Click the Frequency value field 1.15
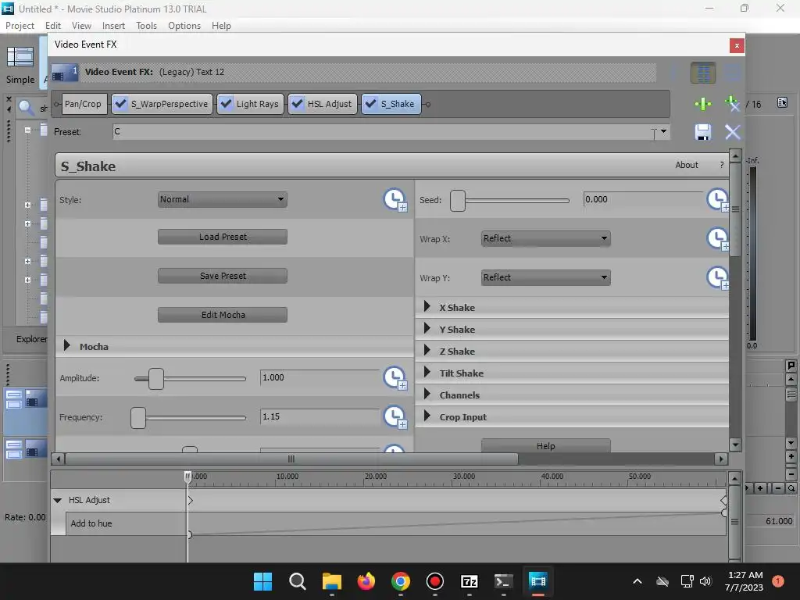800x600 pixels. coord(320,417)
